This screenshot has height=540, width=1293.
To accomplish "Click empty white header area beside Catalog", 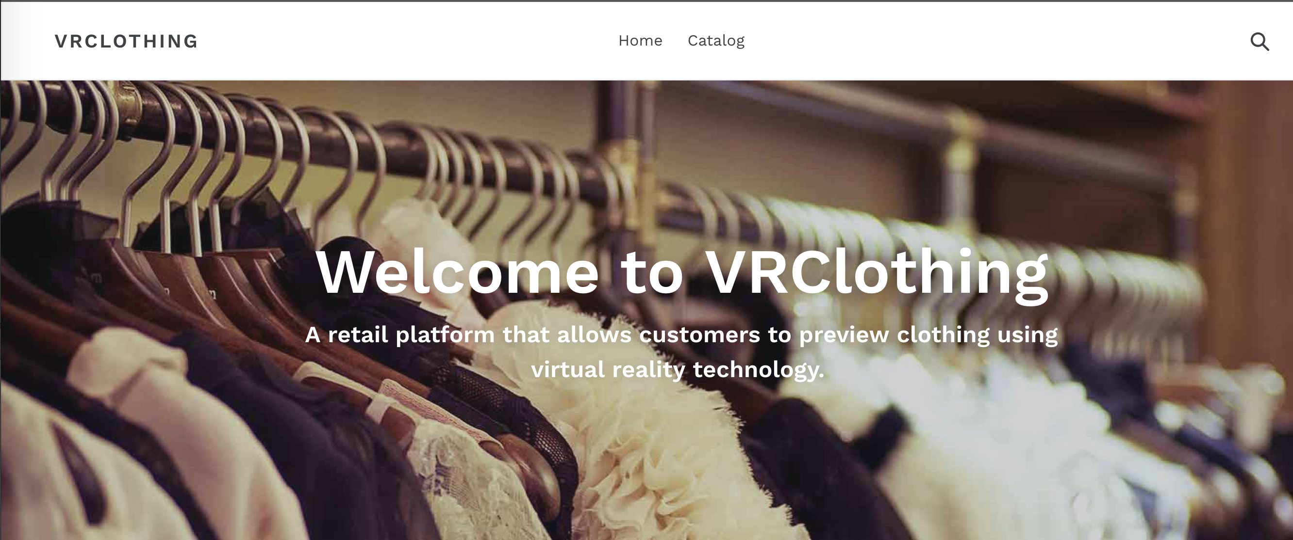I will 979,41.
